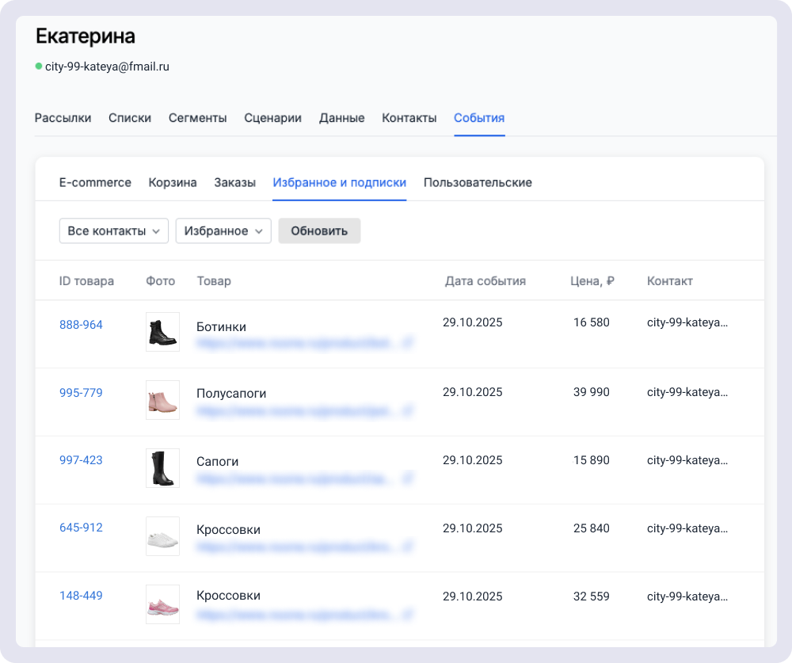Go to the Сегменты tab
792x663 pixels.
click(x=197, y=118)
